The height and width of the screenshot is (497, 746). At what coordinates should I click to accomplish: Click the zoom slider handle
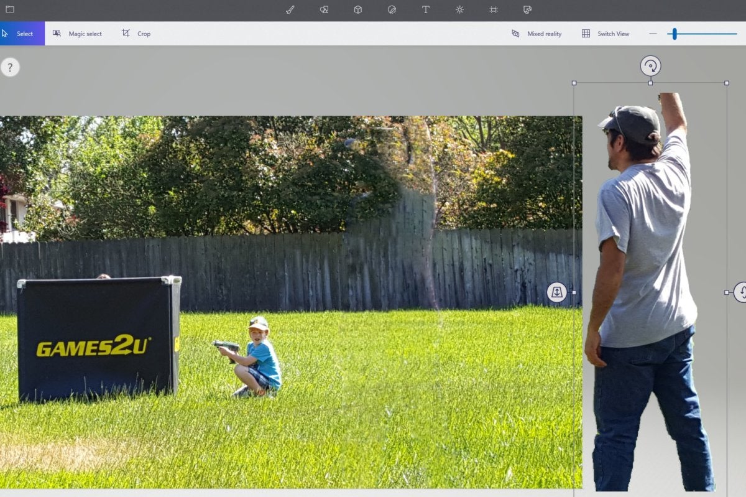click(x=675, y=34)
